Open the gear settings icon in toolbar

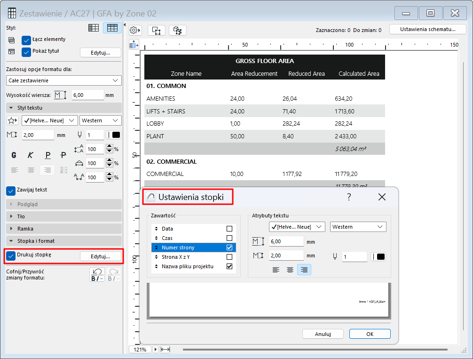pyautogui.click(x=134, y=30)
